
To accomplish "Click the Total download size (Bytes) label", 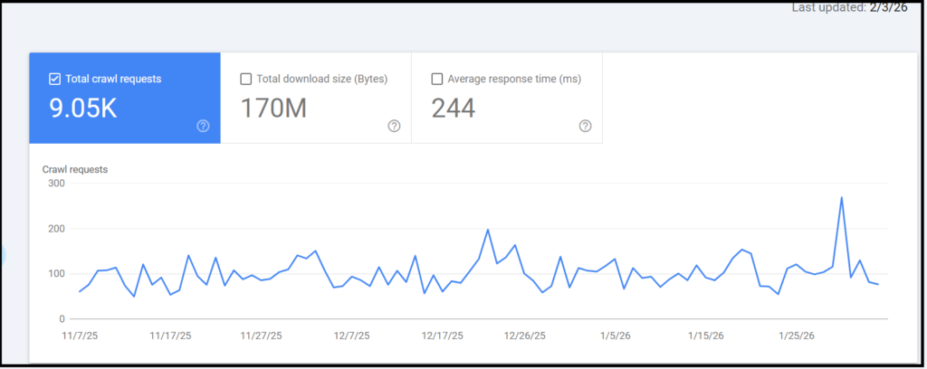I will coord(322,79).
